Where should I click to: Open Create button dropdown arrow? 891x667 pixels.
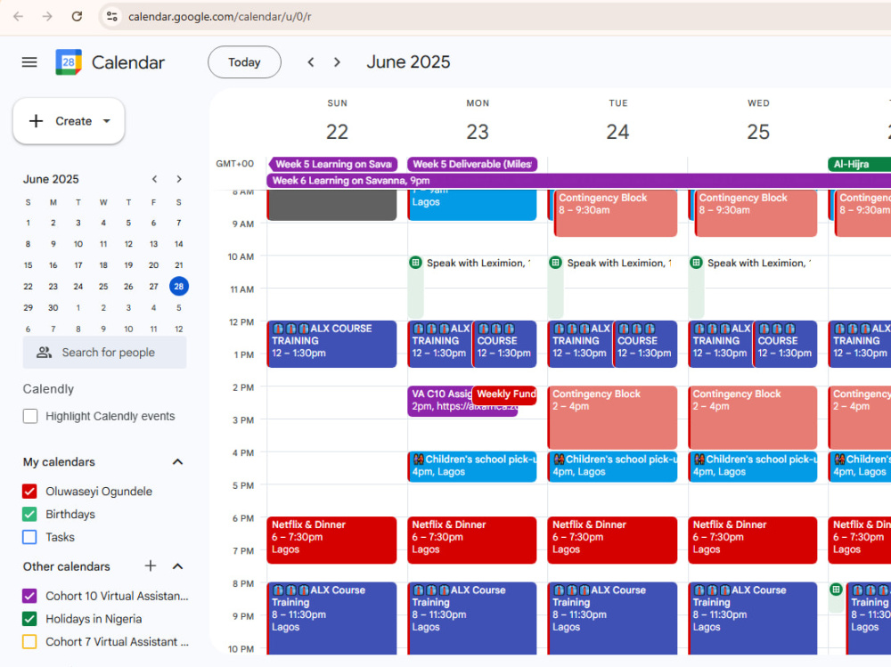[106, 121]
